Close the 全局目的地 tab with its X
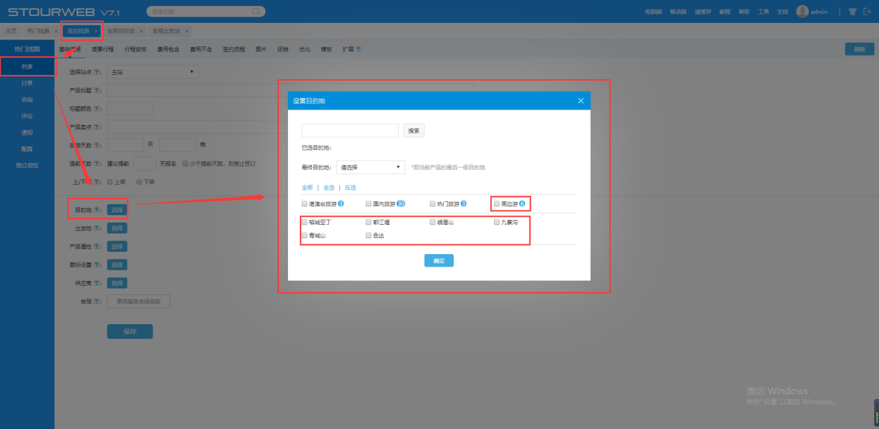 click(142, 31)
